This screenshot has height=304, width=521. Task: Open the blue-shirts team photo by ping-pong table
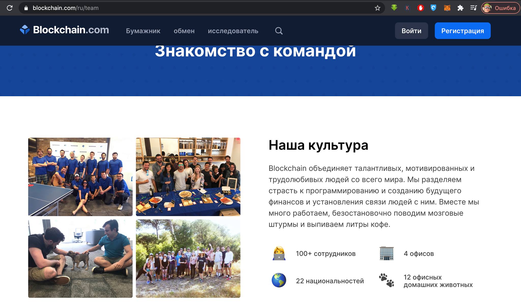pyautogui.click(x=80, y=177)
